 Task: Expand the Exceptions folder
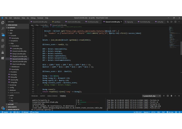coord(17,41)
